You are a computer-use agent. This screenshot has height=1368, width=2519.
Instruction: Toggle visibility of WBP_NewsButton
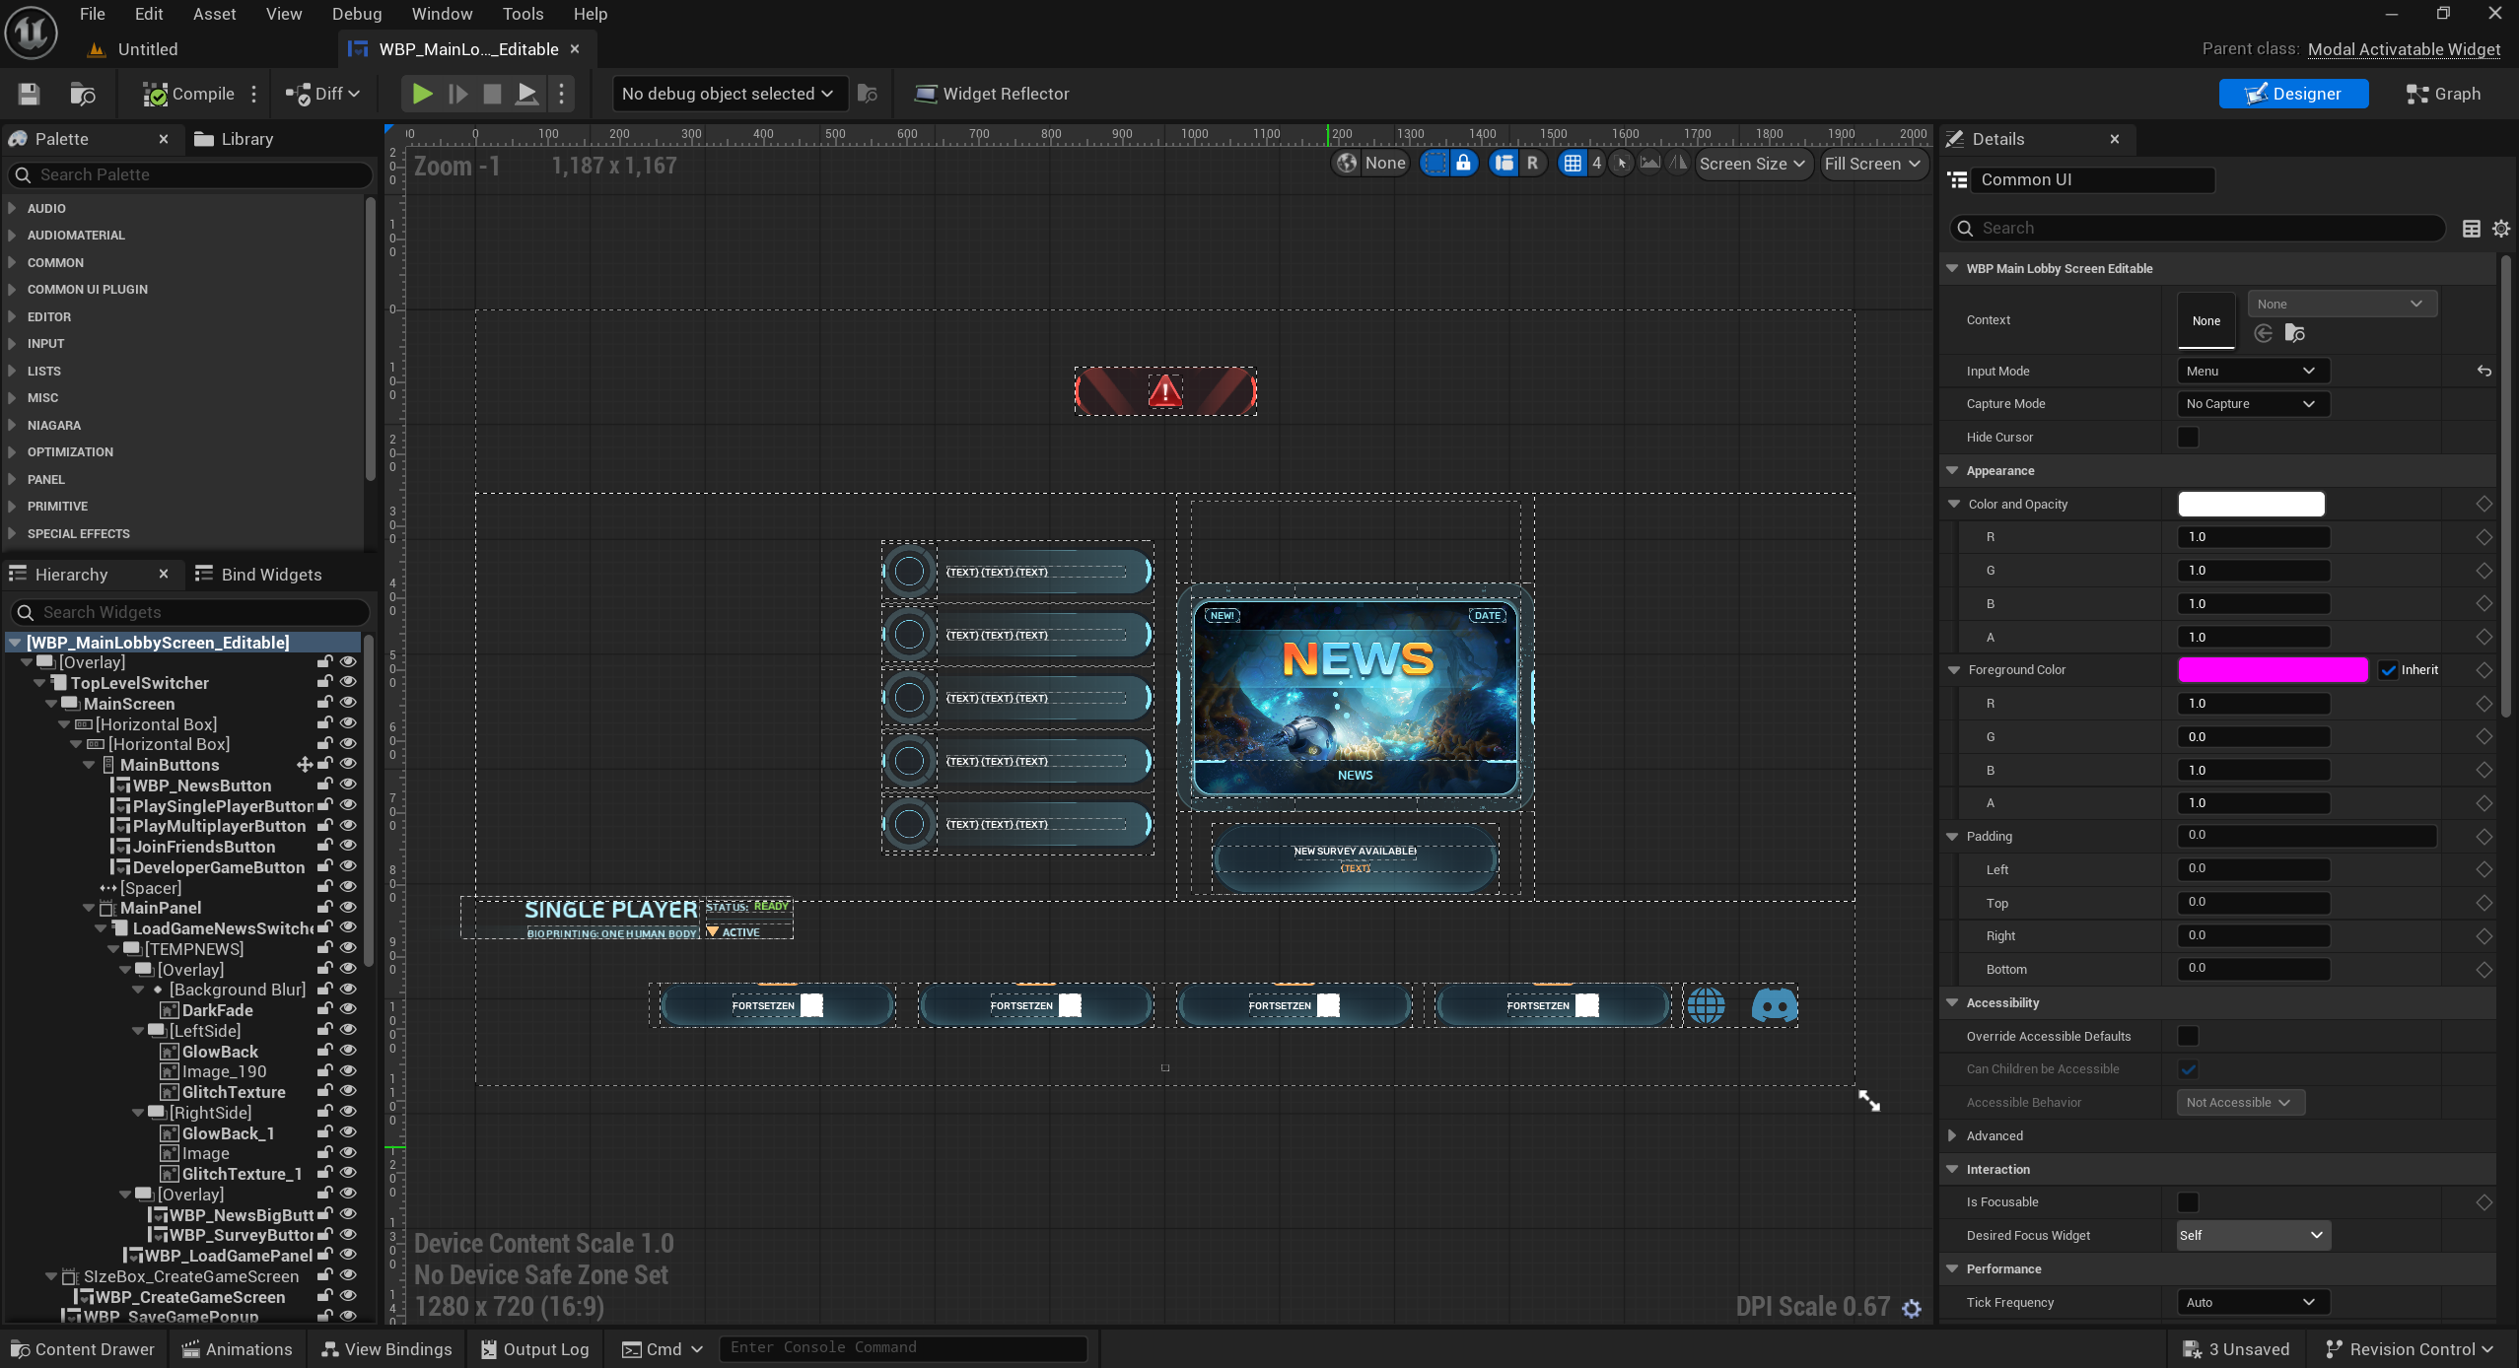click(348, 785)
